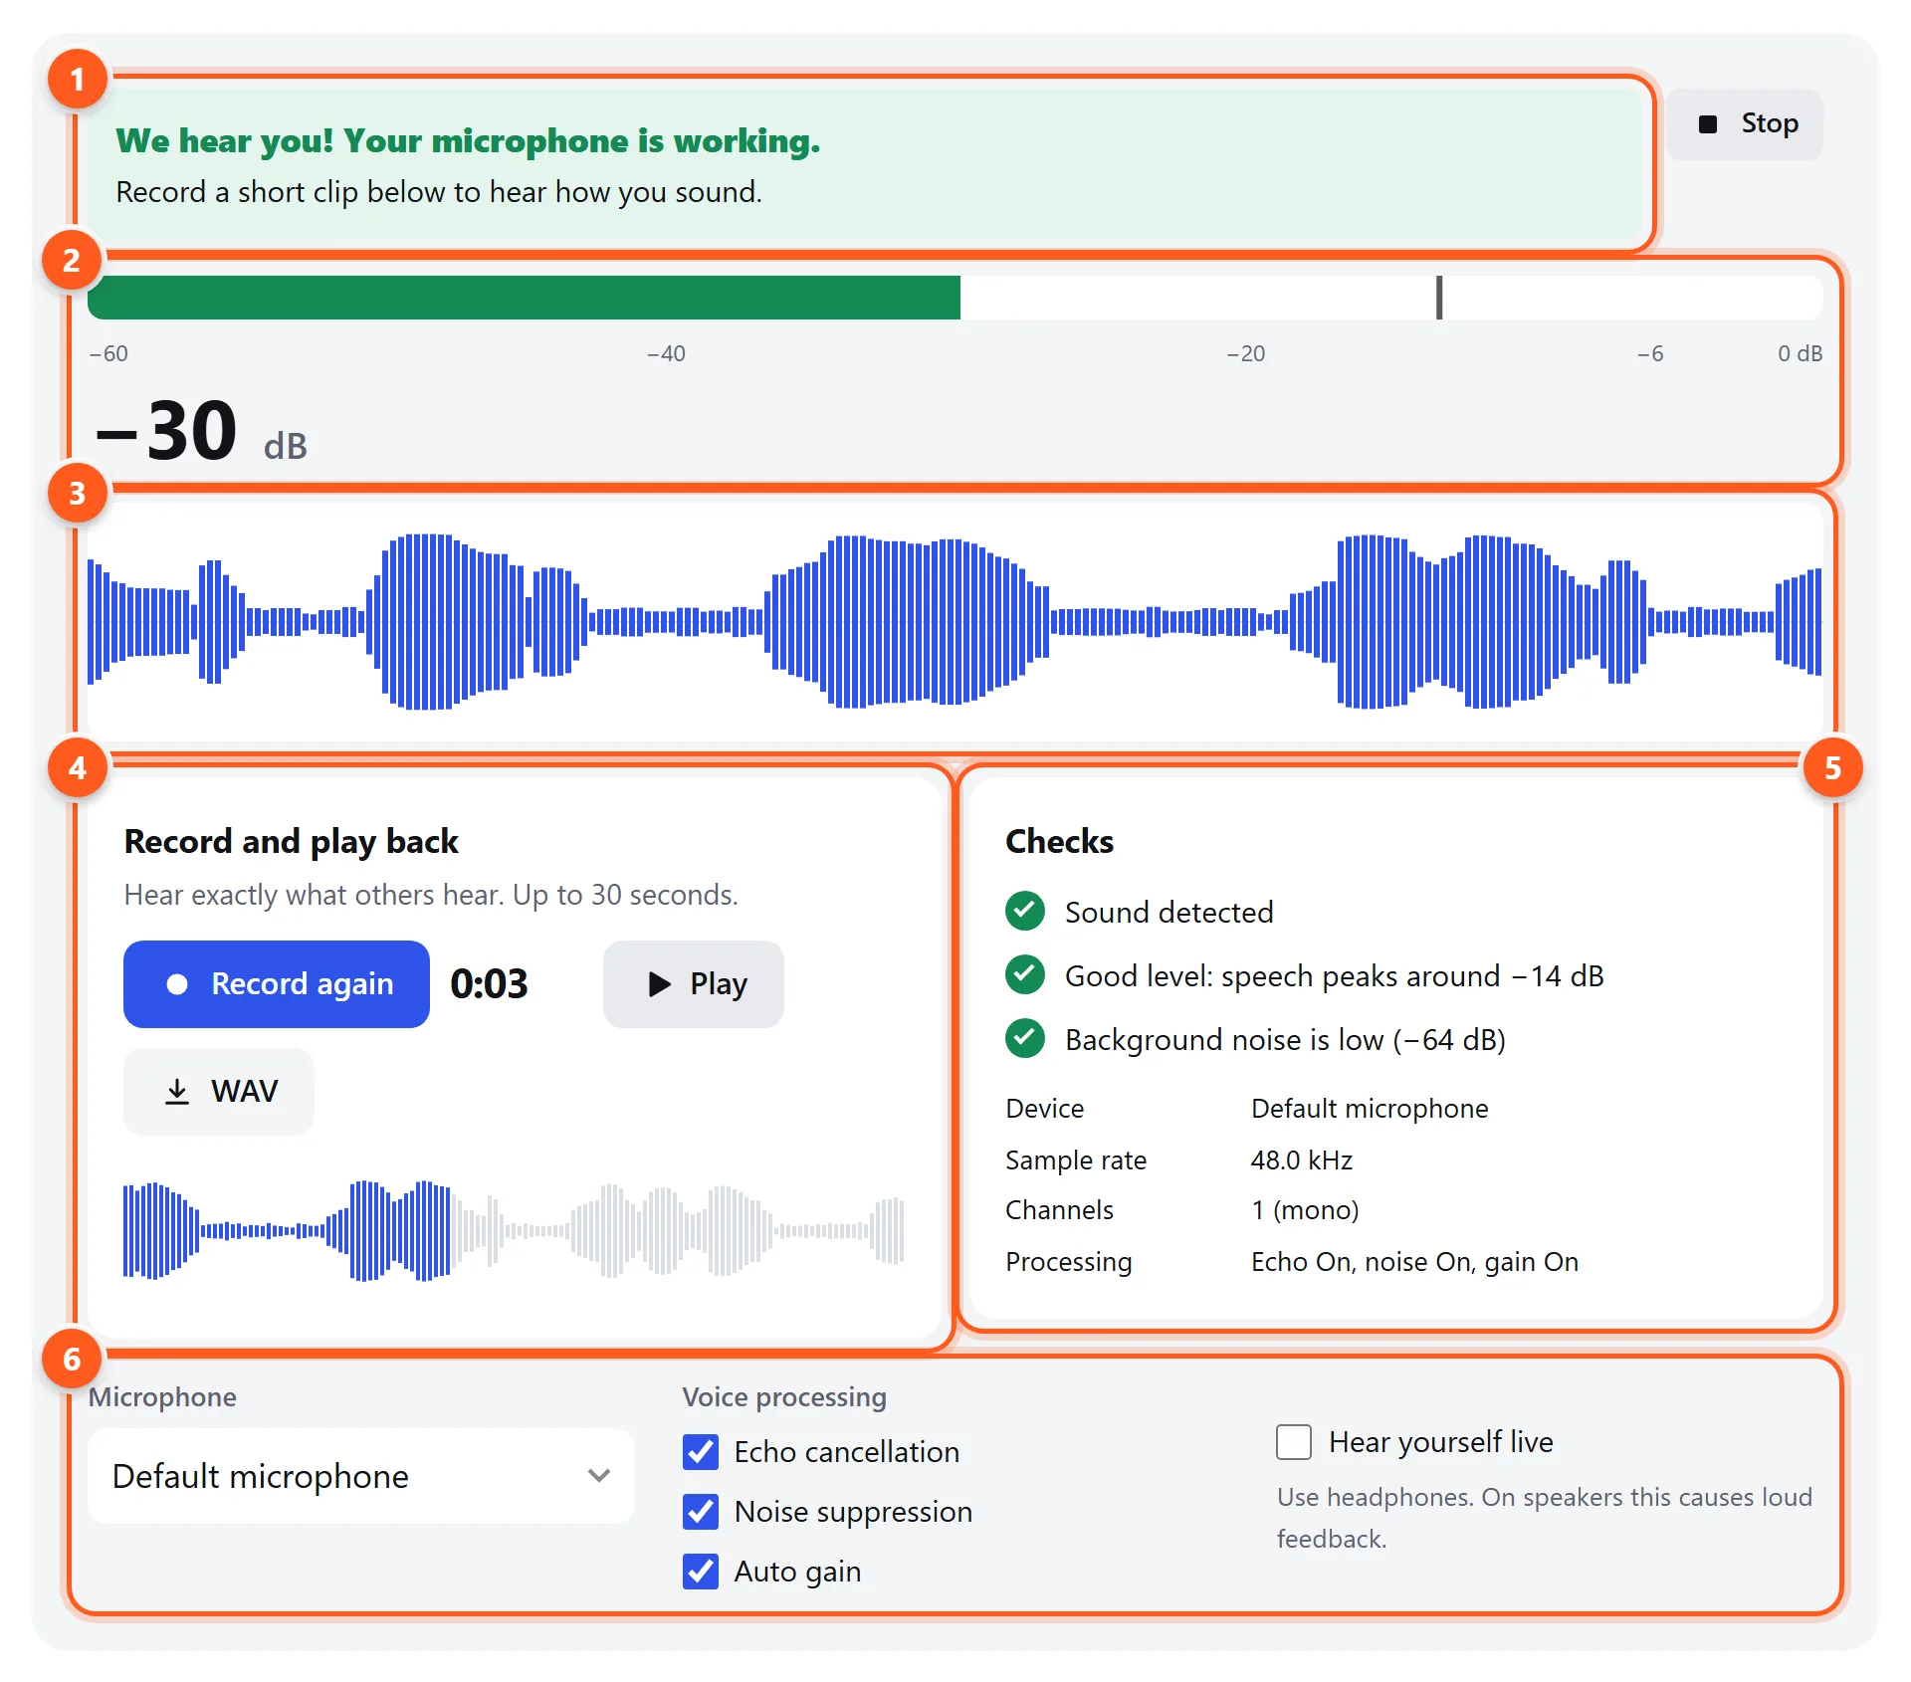Click 'Background noise is low (−64 dB)' text
This screenshot has height=1682, width=1911.
1285,1039
